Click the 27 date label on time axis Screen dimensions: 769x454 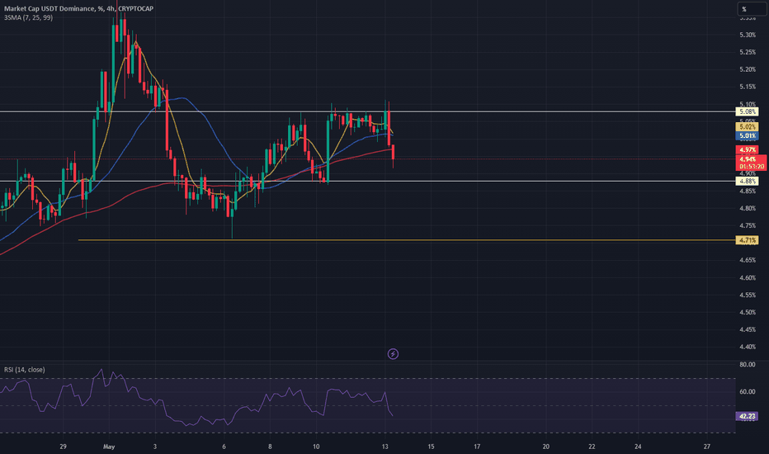pyautogui.click(x=707, y=447)
